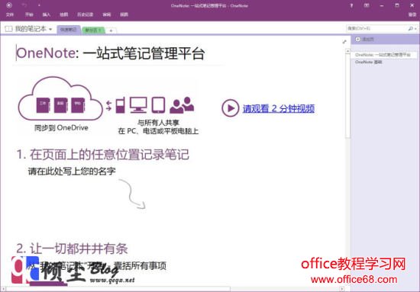Click the desktop monitor icon
This screenshot has width=420, height=292.
pyautogui.click(x=138, y=104)
